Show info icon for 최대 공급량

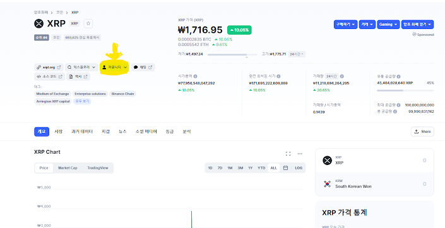coord(398,105)
